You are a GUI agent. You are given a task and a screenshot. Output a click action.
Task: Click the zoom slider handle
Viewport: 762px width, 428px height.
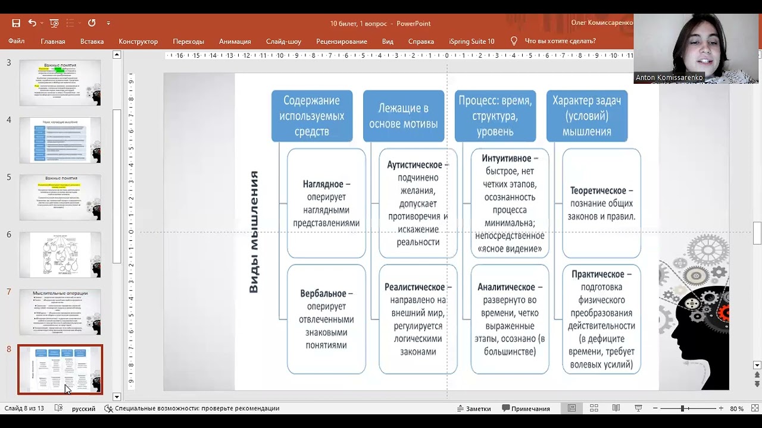pyautogui.click(x=682, y=408)
